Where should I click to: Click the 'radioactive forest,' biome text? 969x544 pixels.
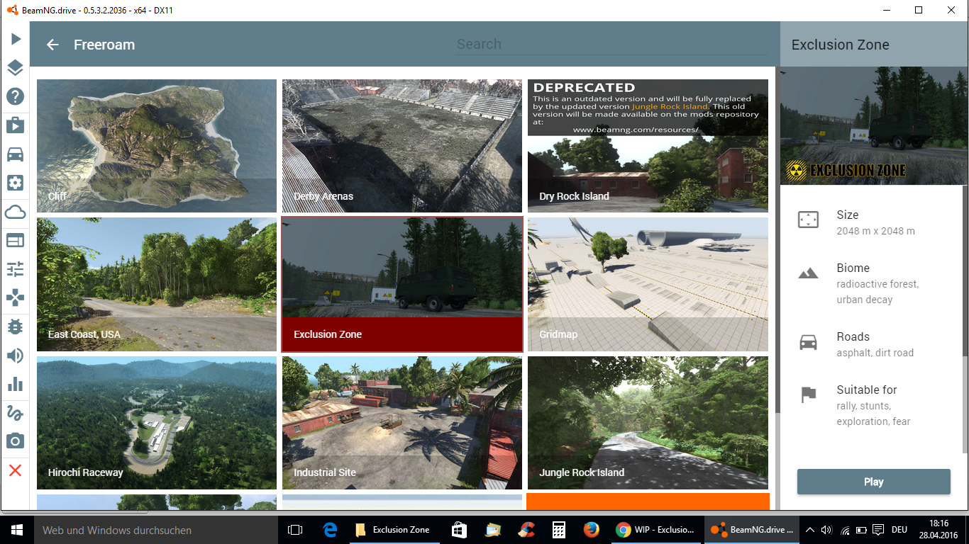click(x=877, y=284)
